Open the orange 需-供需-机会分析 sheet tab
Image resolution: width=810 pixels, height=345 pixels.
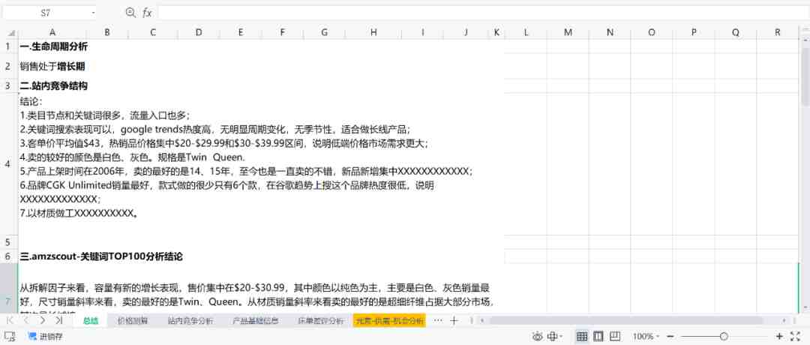coord(389,321)
